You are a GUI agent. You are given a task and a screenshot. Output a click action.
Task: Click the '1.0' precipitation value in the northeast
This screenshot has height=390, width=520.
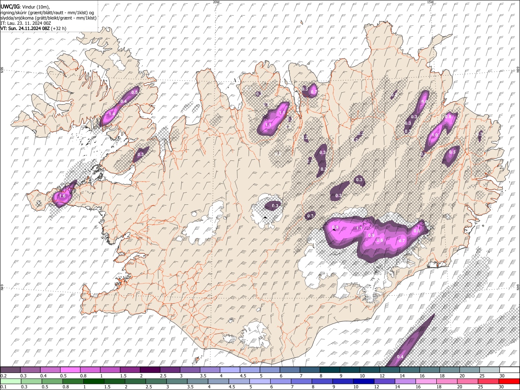pos(435,135)
